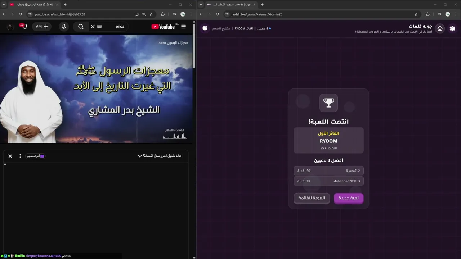Open Jawlah game settings gear icon
This screenshot has width=461, height=259.
pos(452,28)
